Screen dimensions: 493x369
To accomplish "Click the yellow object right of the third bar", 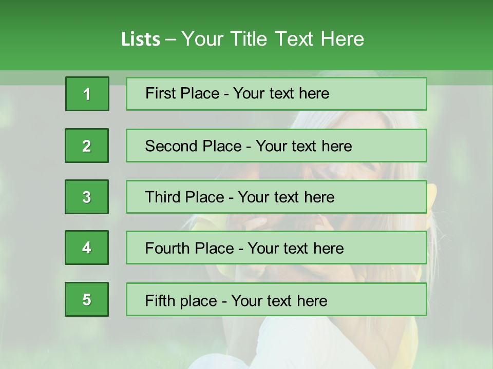I will (x=432, y=197).
